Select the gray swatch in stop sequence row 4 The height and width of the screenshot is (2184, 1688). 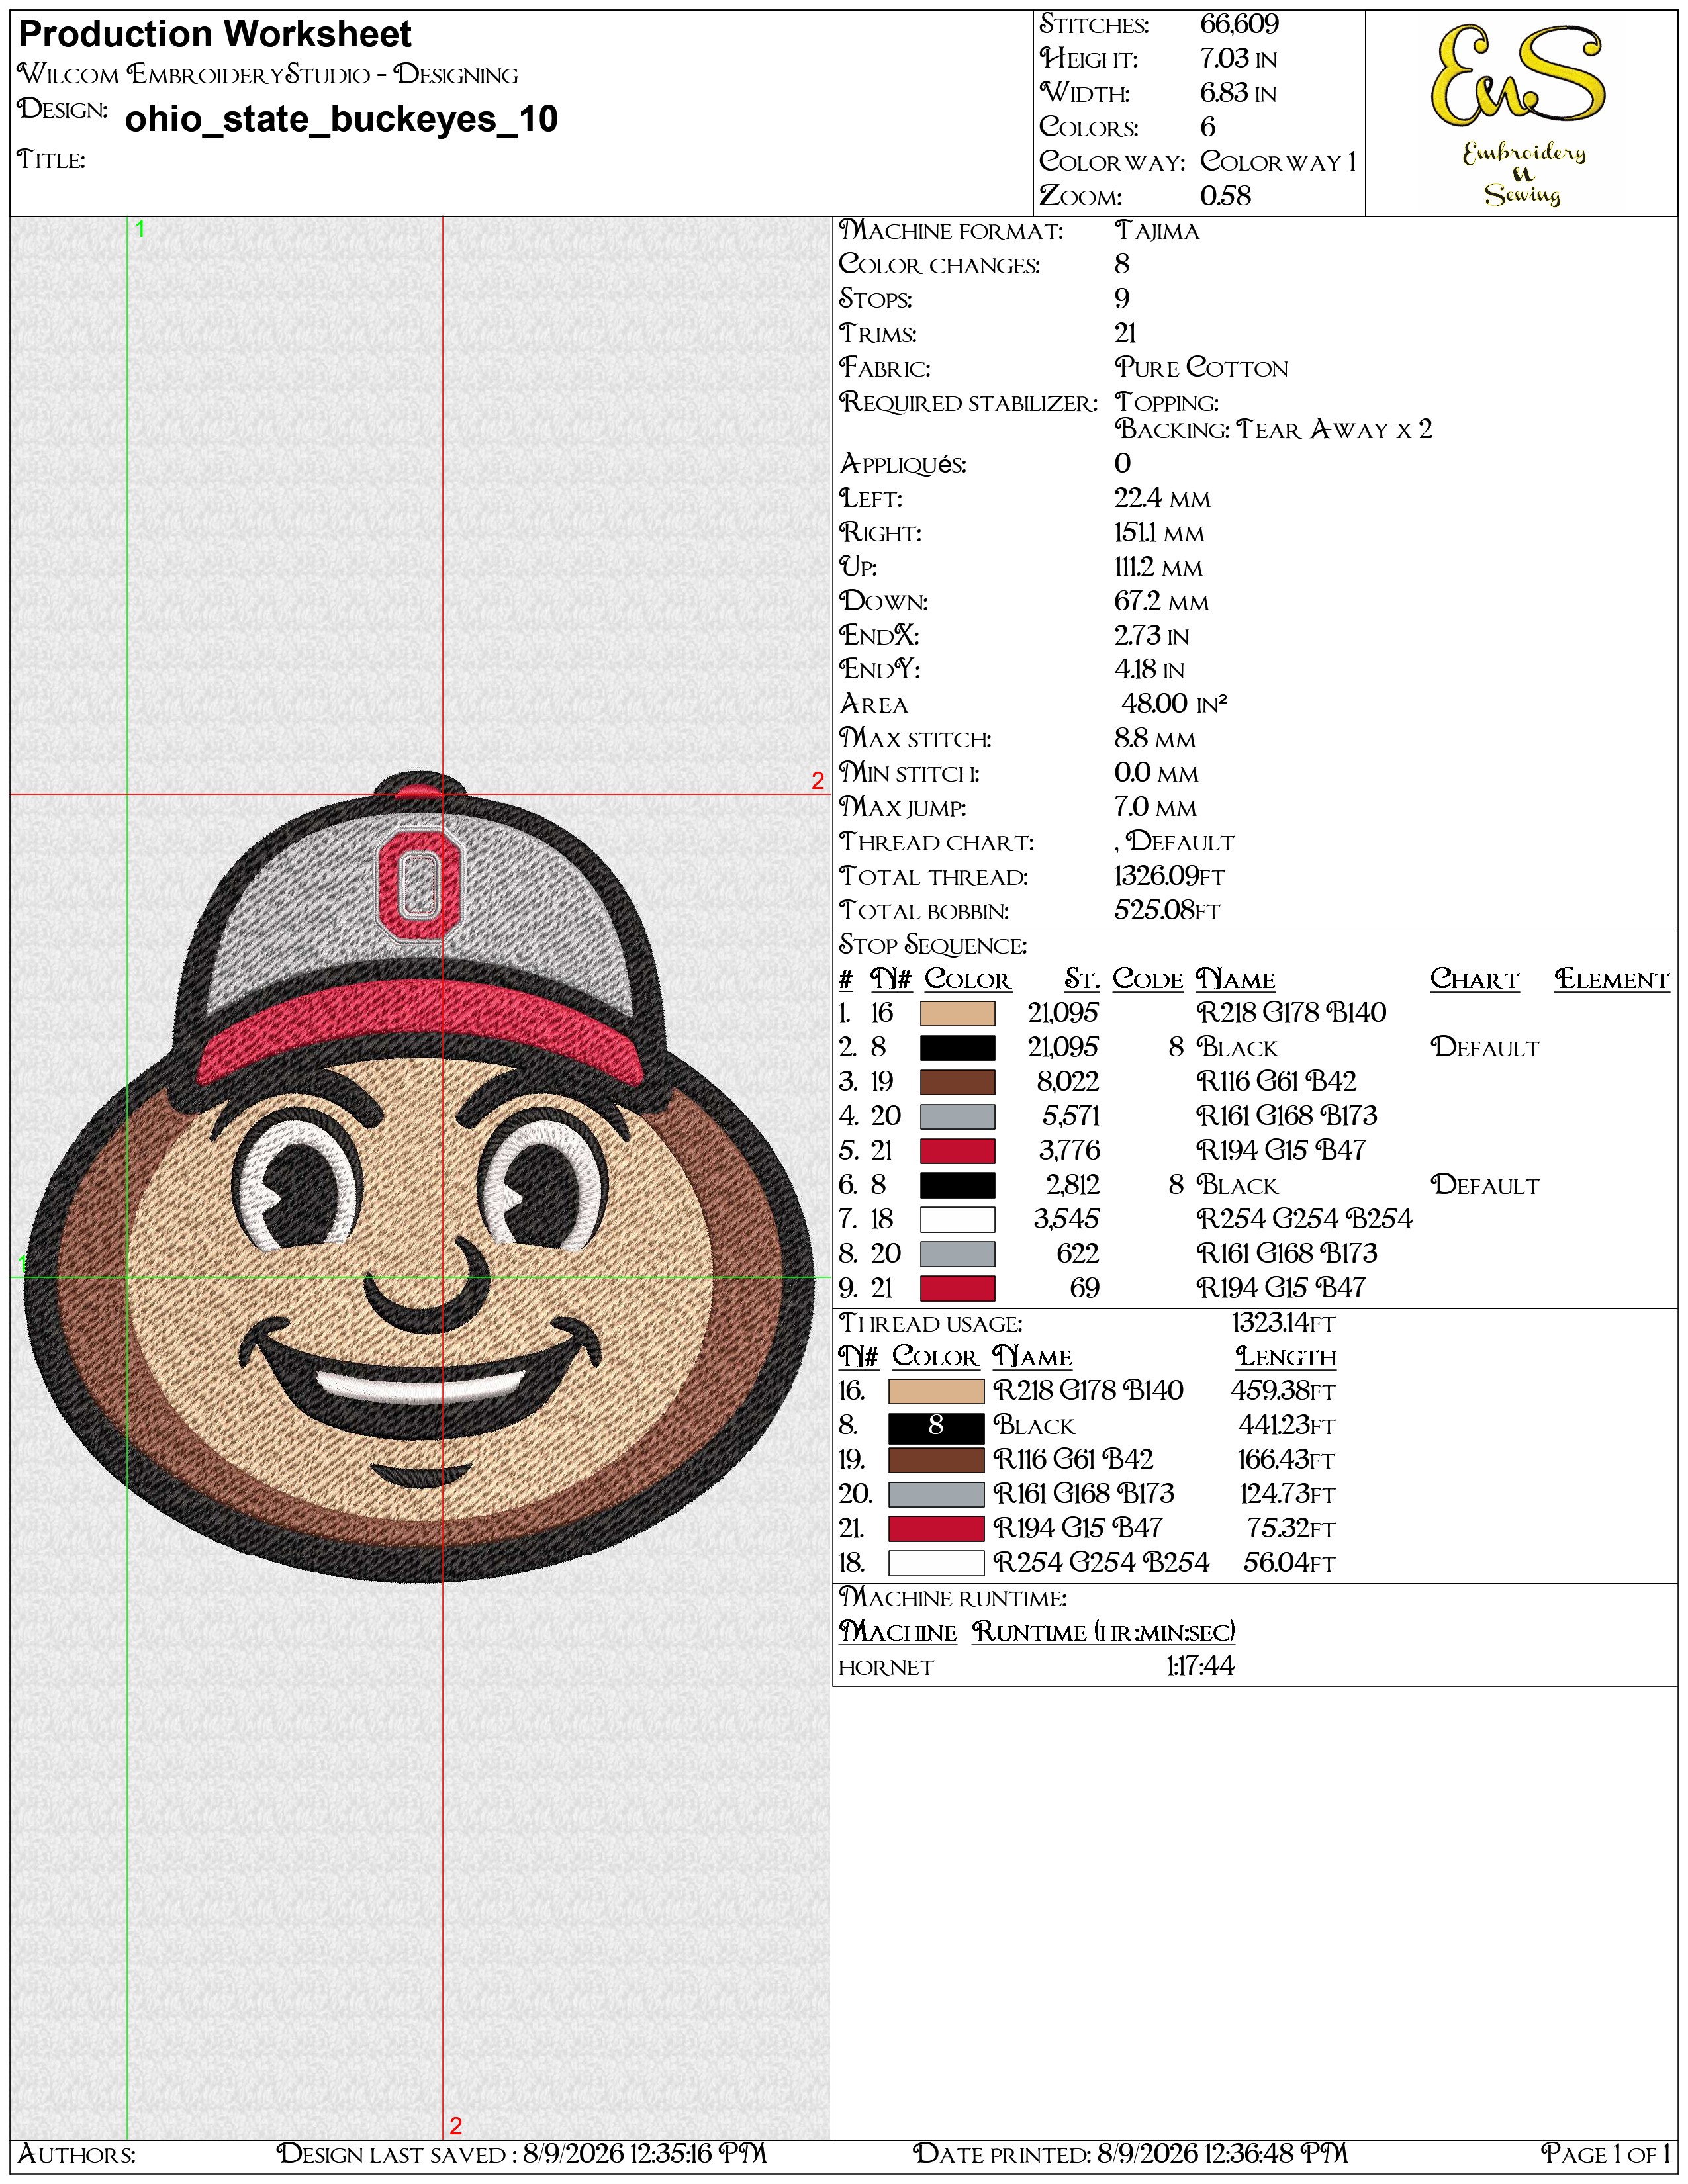(957, 1116)
